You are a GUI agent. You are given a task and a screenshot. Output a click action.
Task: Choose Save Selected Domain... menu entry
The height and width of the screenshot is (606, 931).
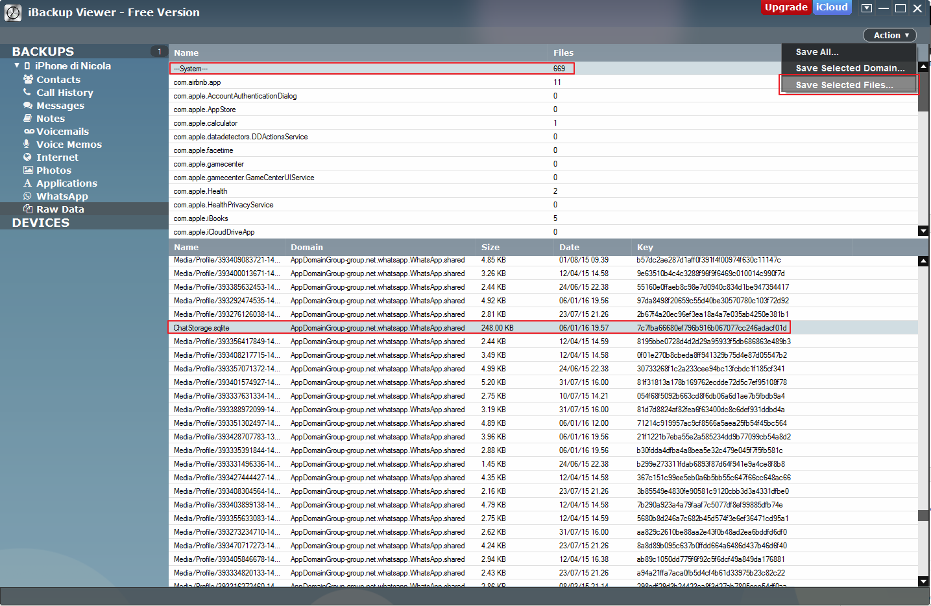(849, 68)
